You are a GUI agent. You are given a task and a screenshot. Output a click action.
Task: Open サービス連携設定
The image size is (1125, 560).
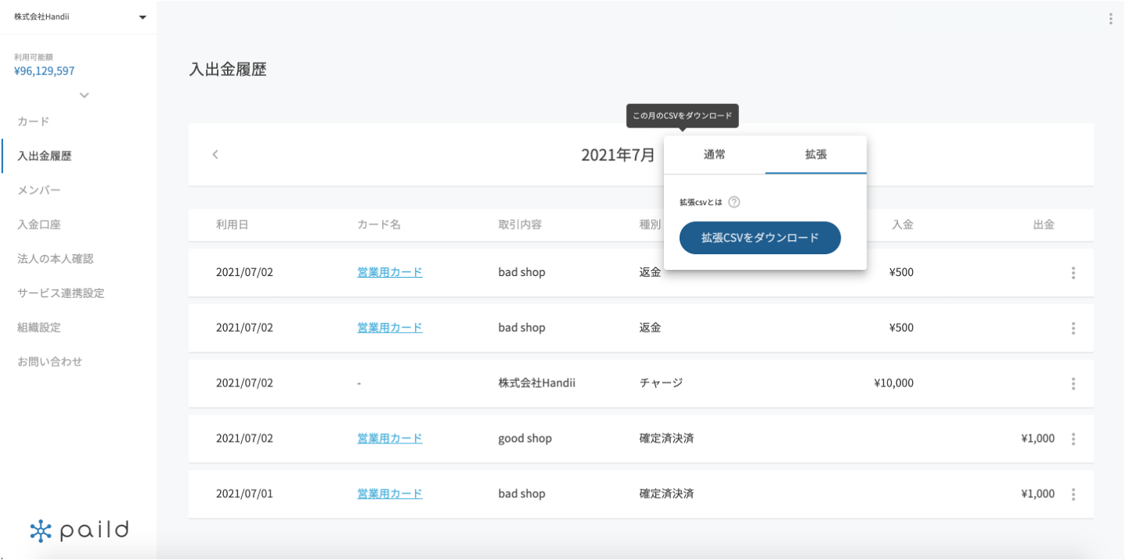tap(61, 293)
